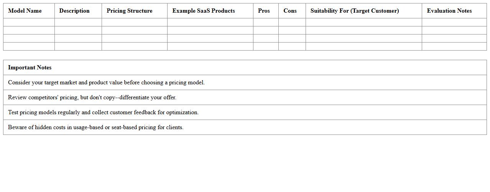490x192 pixels.
Task: Click the Cons column header
Action: click(290, 11)
